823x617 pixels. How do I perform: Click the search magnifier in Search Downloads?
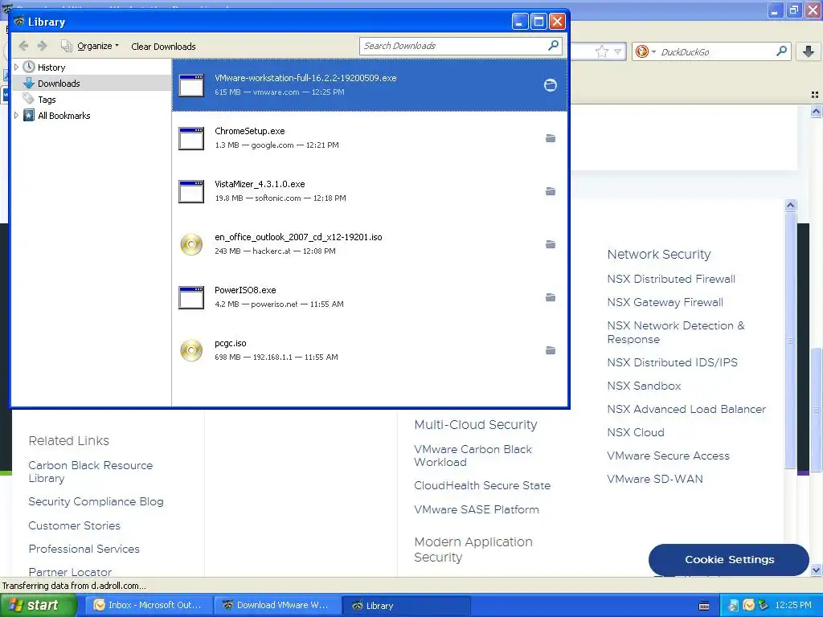click(553, 46)
